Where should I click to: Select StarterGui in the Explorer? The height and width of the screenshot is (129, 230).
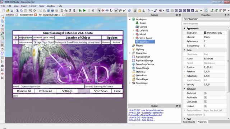click(141, 72)
